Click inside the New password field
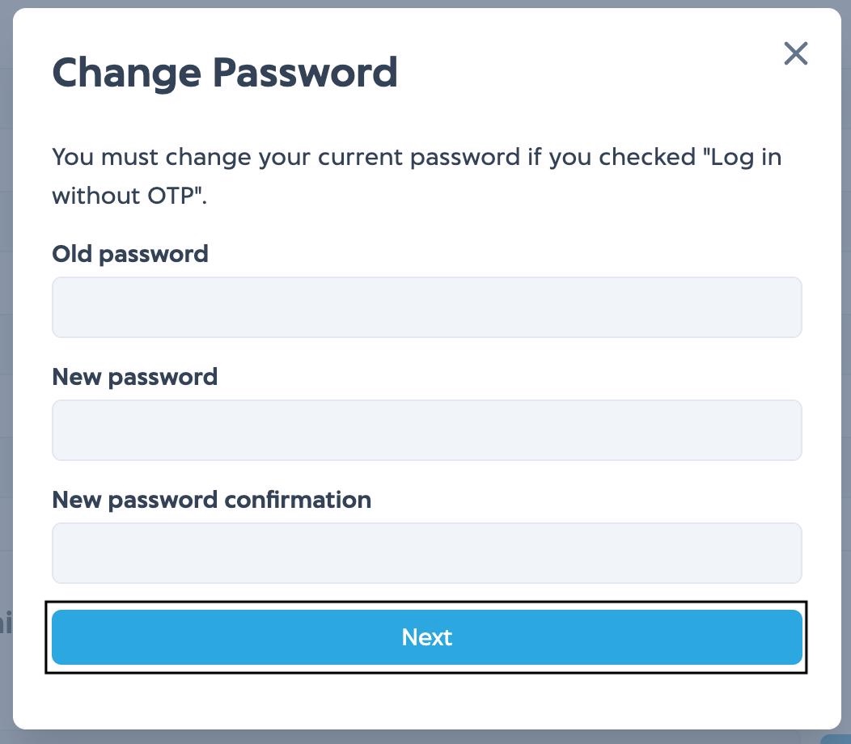The height and width of the screenshot is (744, 851). [427, 430]
